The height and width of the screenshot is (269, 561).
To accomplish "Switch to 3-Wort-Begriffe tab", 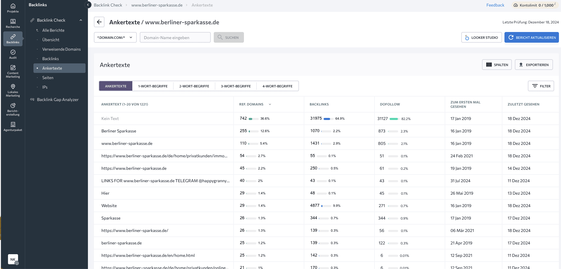I will pyautogui.click(x=236, y=86).
